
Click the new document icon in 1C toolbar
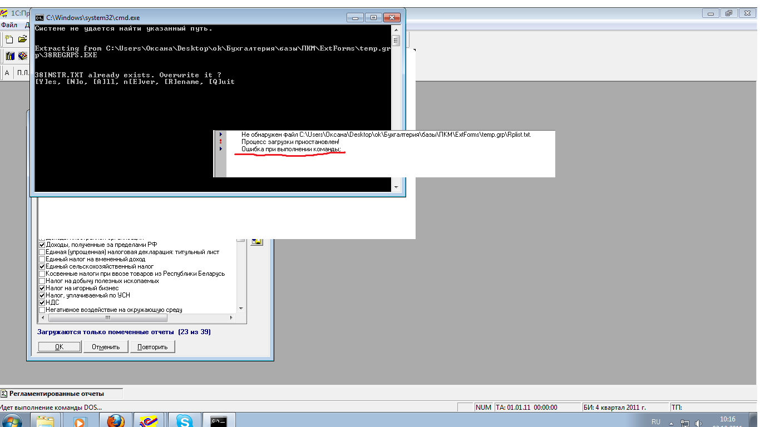tap(9, 39)
